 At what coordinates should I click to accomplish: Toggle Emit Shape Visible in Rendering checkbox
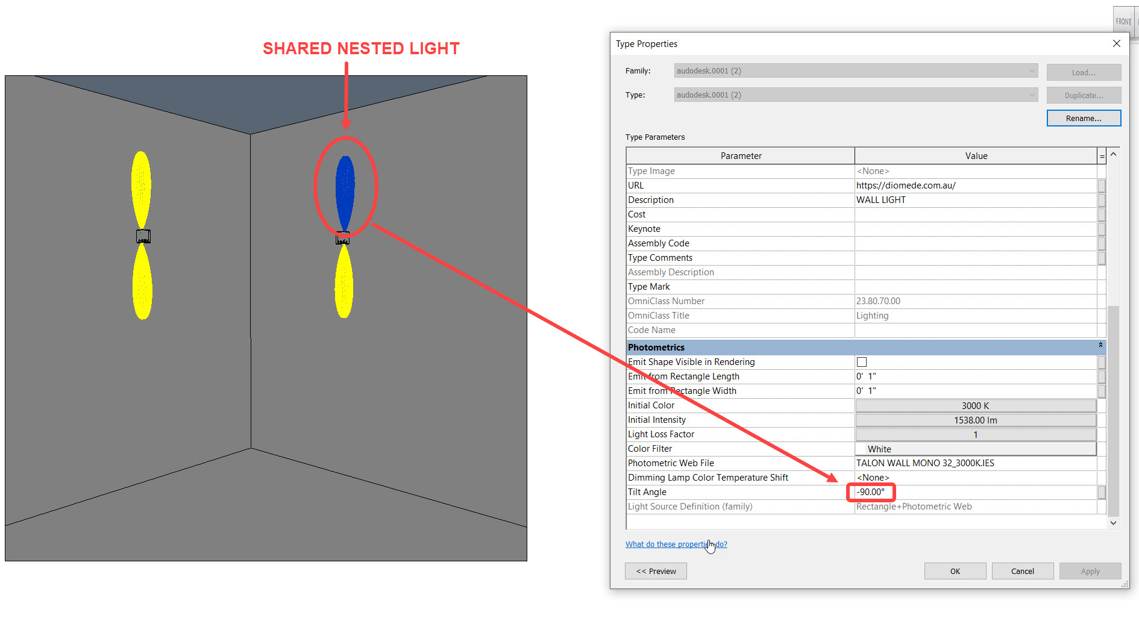pos(861,361)
